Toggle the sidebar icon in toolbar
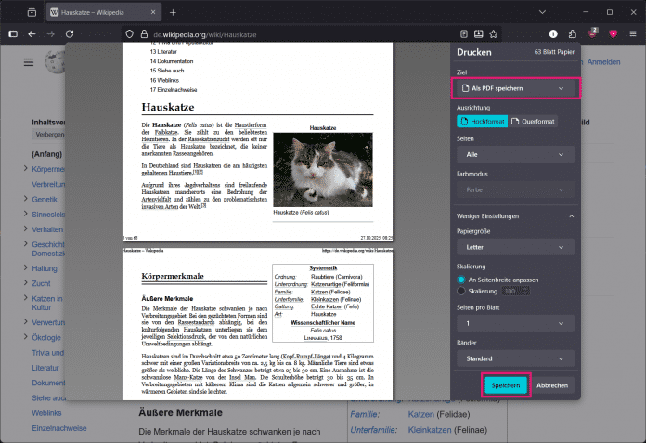Screen dimensions: 646x443 (x=13, y=33)
